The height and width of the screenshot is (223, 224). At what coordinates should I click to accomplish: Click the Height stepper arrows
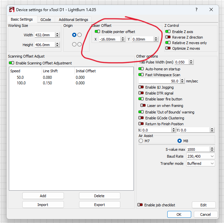pos(57,44)
